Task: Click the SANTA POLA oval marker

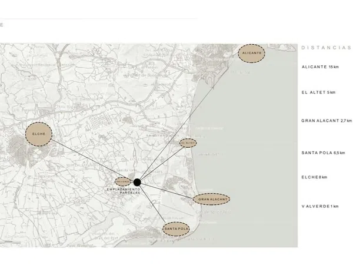Action: click(176, 228)
